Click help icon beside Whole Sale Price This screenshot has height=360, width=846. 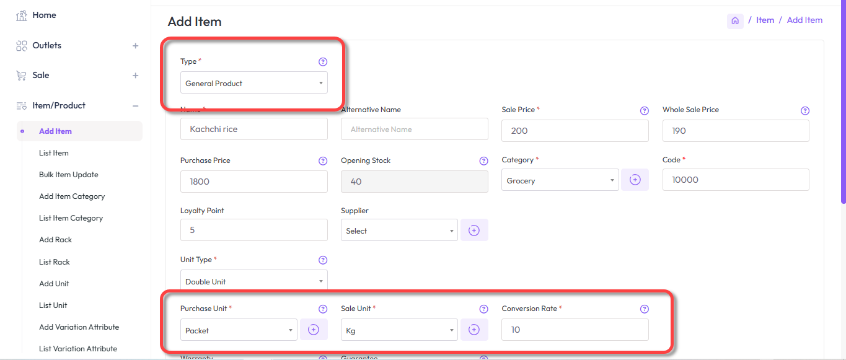pyautogui.click(x=804, y=111)
